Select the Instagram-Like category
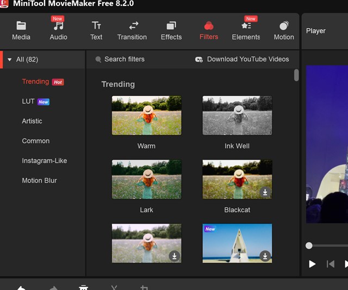 [x=45, y=160]
